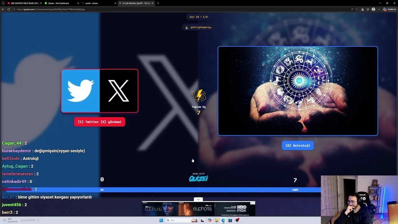Close the YouTube DELİRTEN ÜNLÜ tab
Viewport: 398px width, 224px height.
41,3
